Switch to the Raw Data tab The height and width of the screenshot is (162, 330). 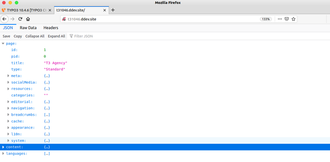click(28, 28)
